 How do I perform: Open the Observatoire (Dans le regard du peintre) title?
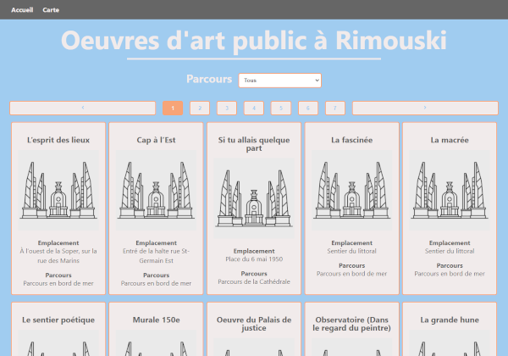352,324
